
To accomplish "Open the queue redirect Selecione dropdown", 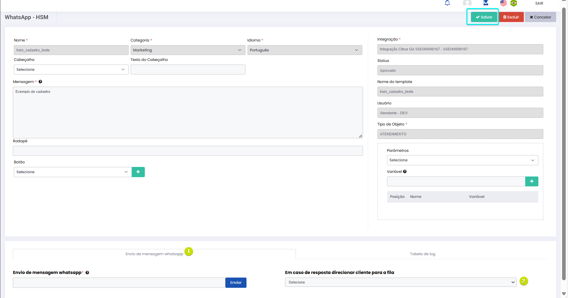I will click(x=400, y=282).
